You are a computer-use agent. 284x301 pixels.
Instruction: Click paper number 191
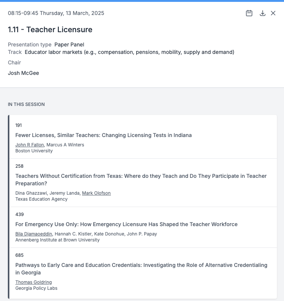pos(19,125)
